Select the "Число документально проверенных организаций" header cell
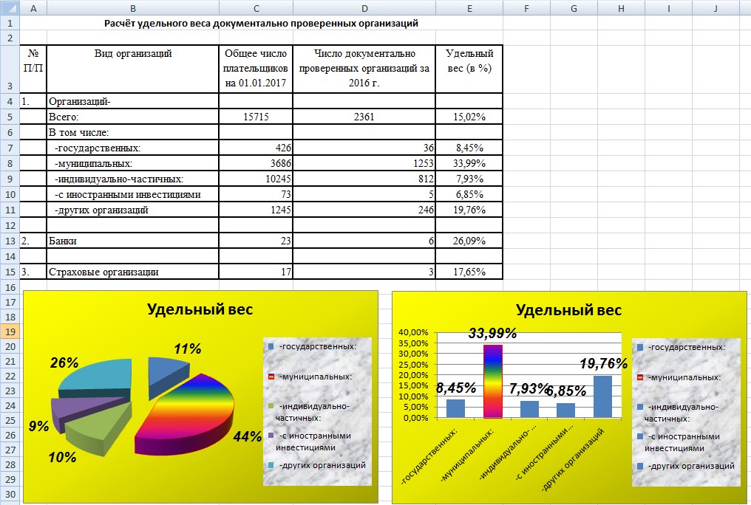Image resolution: width=751 pixels, height=505 pixels. click(x=364, y=69)
